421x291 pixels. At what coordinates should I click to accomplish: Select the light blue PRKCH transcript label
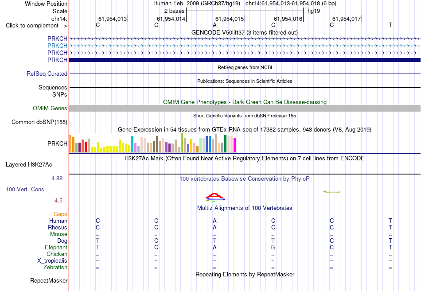pos(57,46)
